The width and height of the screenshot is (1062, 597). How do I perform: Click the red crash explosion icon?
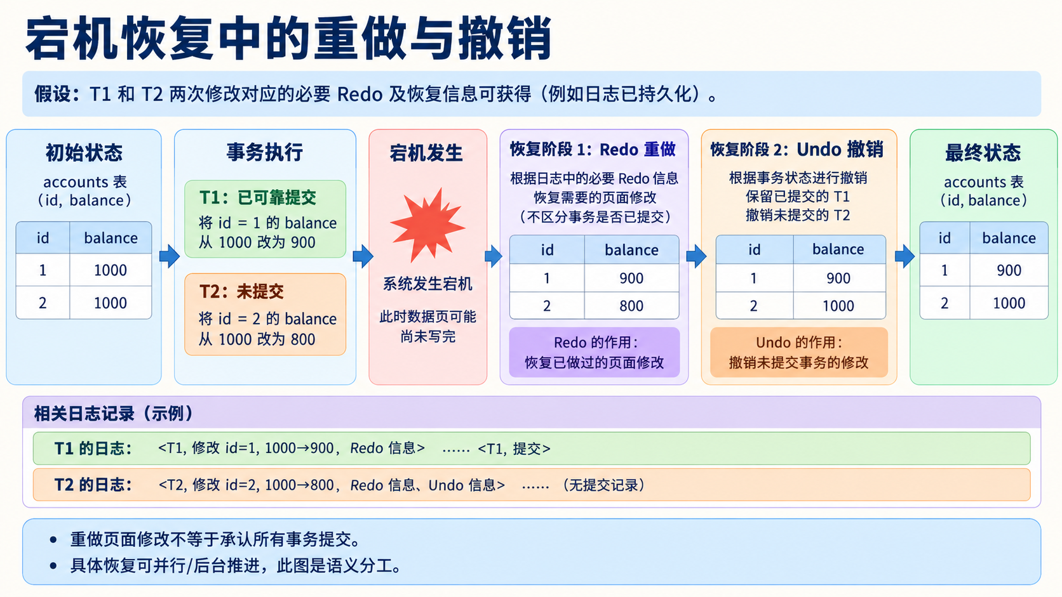click(x=427, y=225)
